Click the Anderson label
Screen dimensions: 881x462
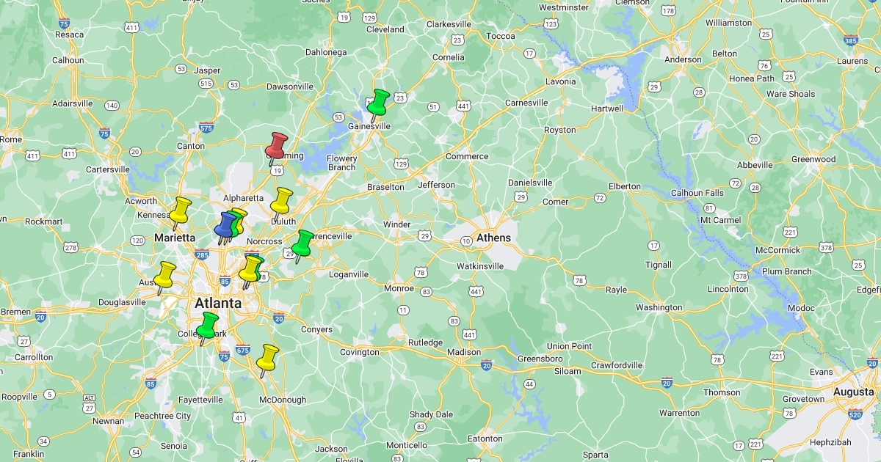click(683, 59)
